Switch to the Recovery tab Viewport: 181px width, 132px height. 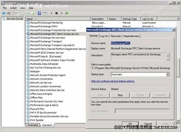[116, 36]
